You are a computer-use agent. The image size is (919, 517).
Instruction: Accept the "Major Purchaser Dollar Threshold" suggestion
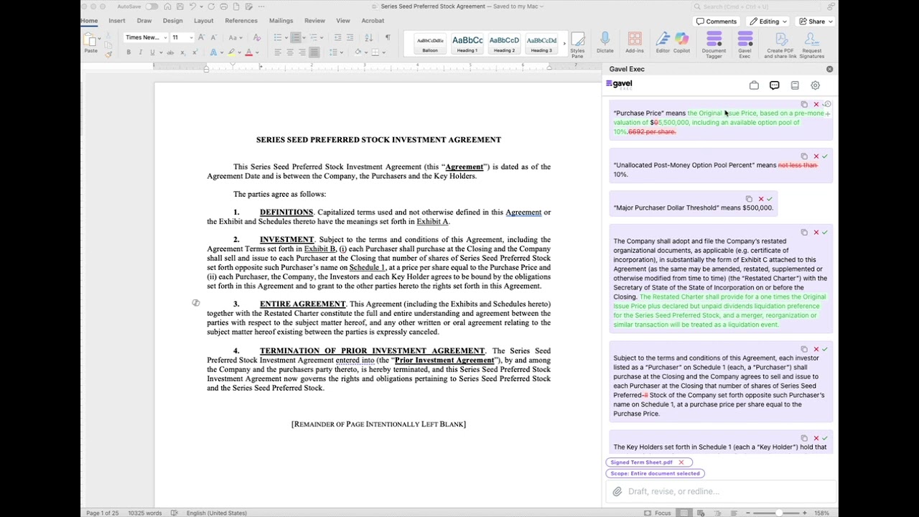770,199
